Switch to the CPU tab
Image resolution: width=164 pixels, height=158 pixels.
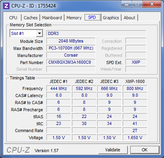coord(13,18)
